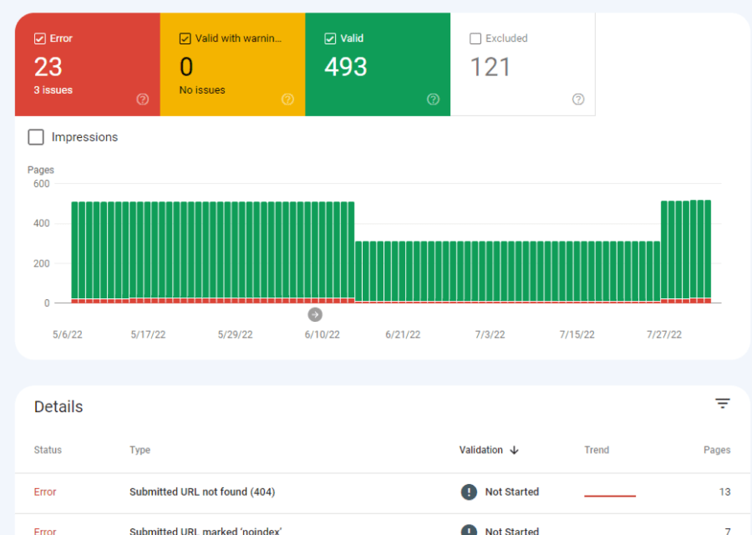Open help tooltip on the Valid card
752x535 pixels.
pos(433,100)
